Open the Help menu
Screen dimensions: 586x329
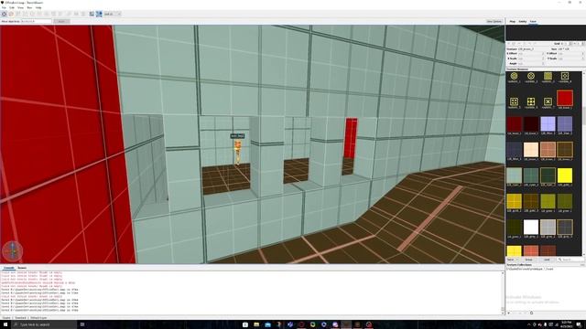(x=38, y=7)
